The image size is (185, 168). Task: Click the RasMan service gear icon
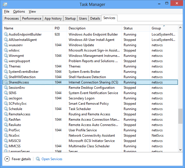(6, 120)
